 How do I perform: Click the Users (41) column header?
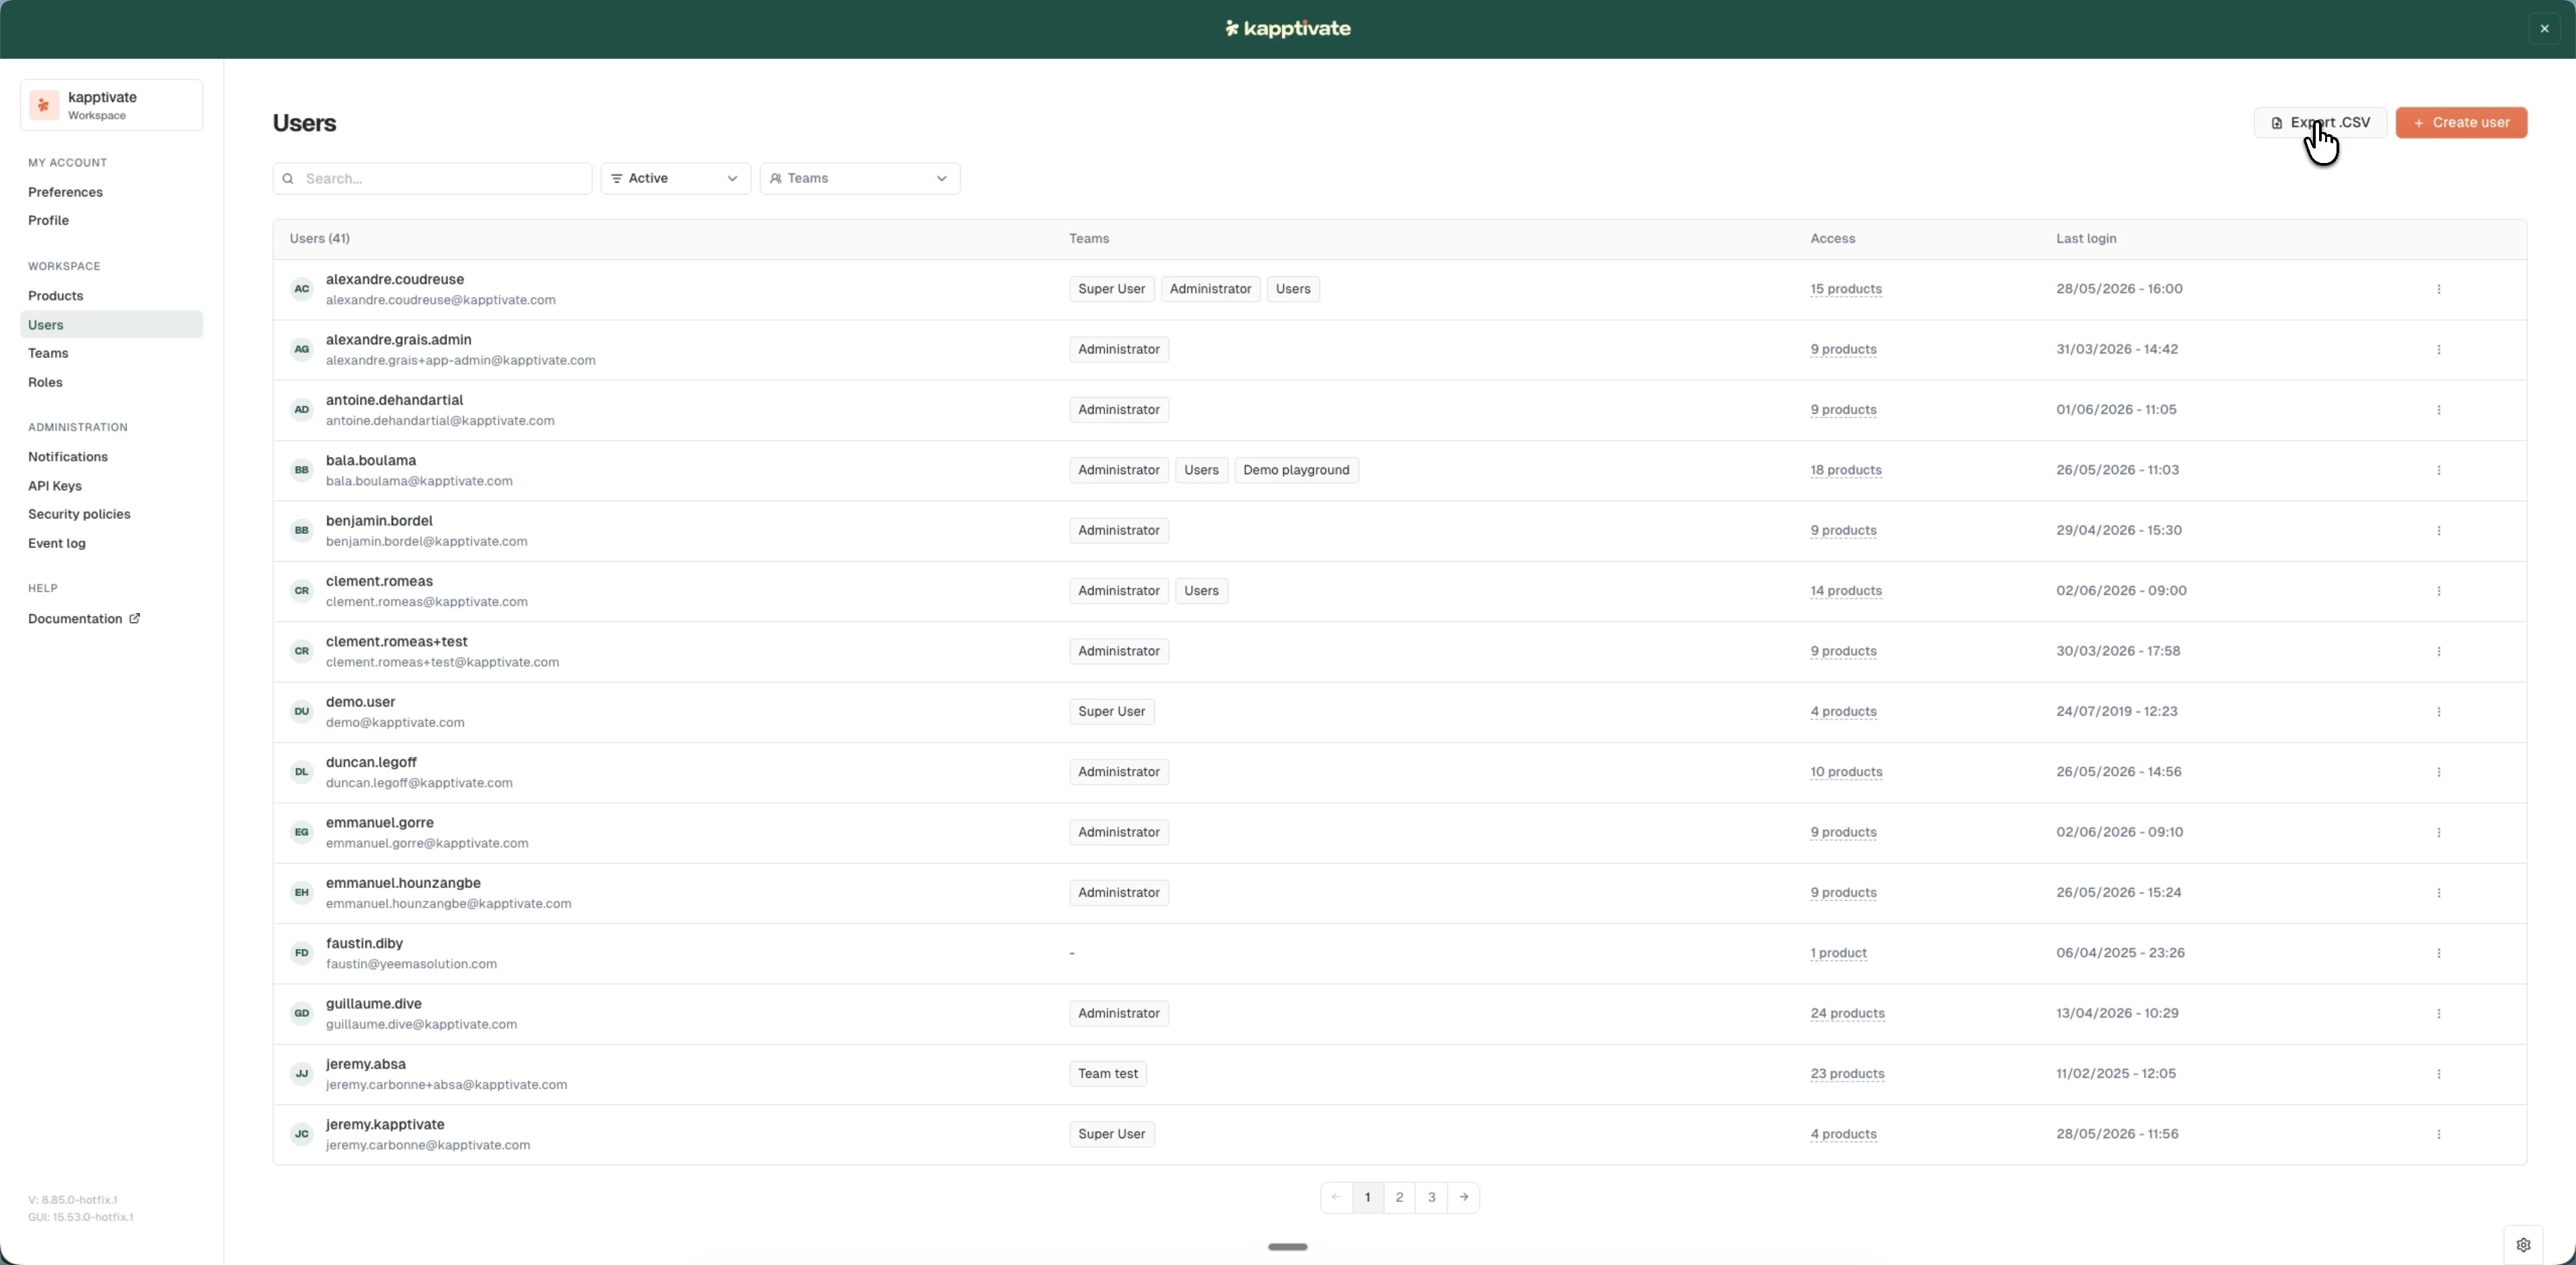tap(320, 239)
